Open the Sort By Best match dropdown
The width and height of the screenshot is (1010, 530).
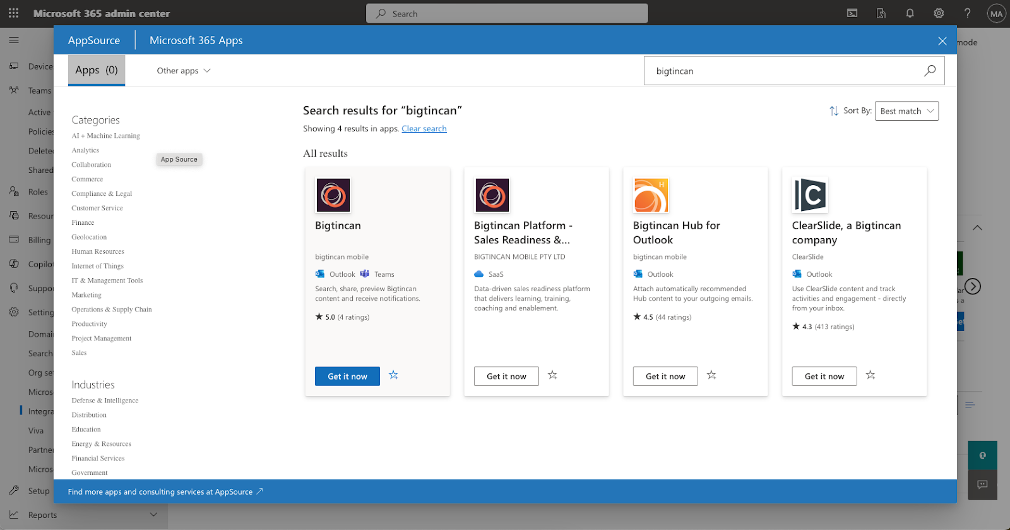tap(906, 111)
